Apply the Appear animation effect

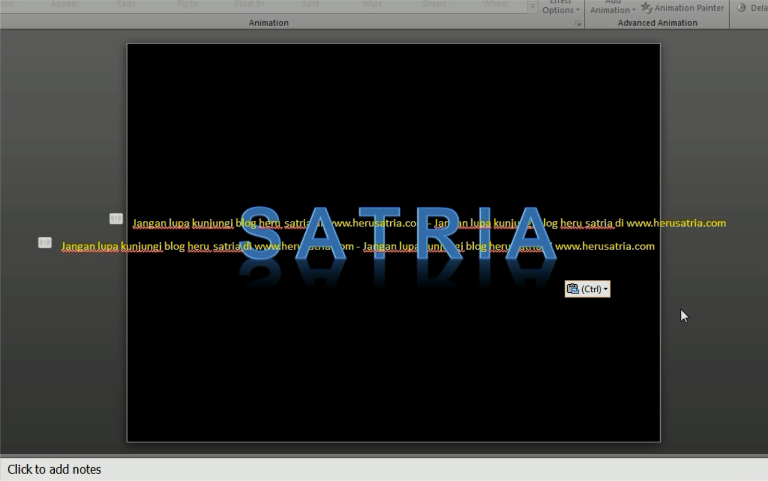pos(64,4)
